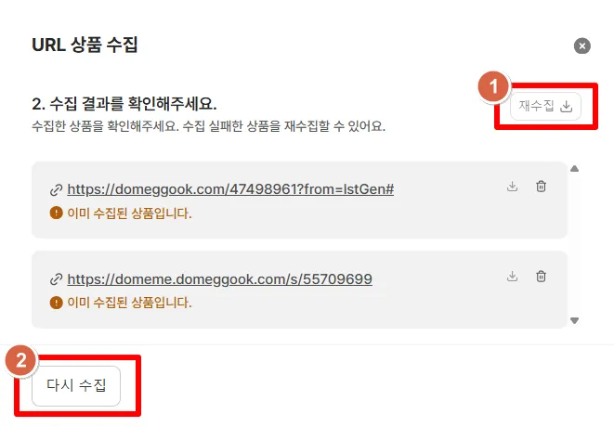
Task: Open the domeme.domeggook.com/s/55709699 link
Action: (219, 279)
